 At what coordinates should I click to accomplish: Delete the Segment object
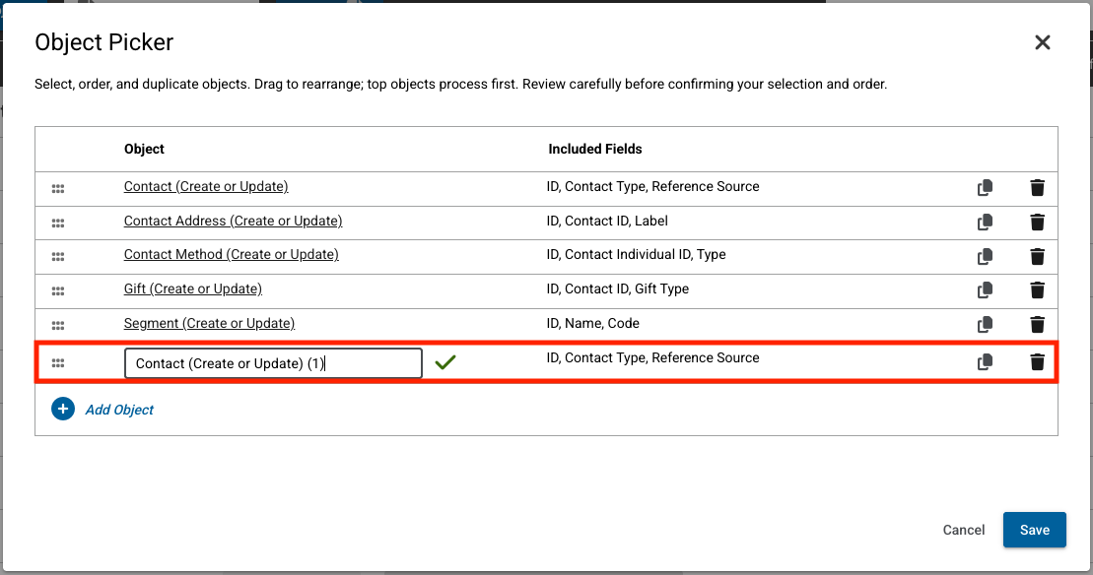(1037, 324)
